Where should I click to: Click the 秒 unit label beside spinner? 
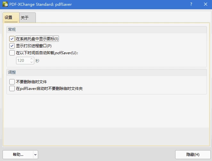(37, 60)
